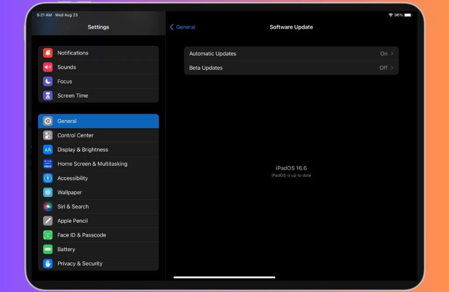Open Accessibility settings
Image resolution: width=449 pixels, height=292 pixels.
tap(99, 178)
